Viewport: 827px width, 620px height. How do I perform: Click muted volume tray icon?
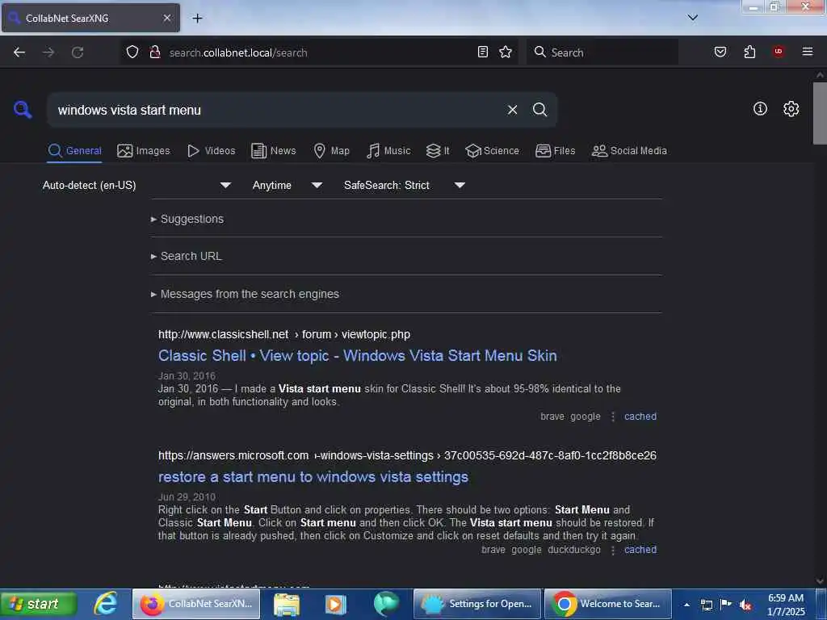pos(745,605)
